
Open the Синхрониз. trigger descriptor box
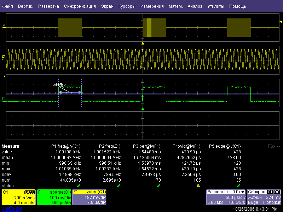[264, 197]
